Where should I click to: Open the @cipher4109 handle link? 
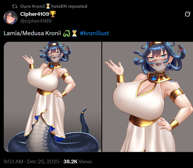[x=36, y=21]
